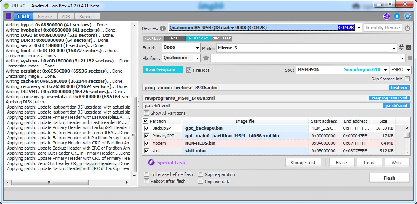Open the eMMC storage type dropdown
Image resolution: width=417 pixels, height=204 pixels.
(x=408, y=70)
